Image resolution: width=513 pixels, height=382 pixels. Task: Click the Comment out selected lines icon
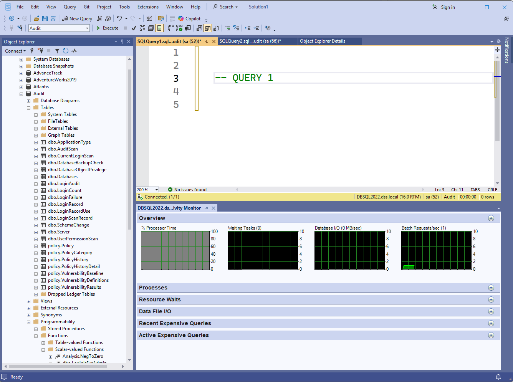coord(228,28)
